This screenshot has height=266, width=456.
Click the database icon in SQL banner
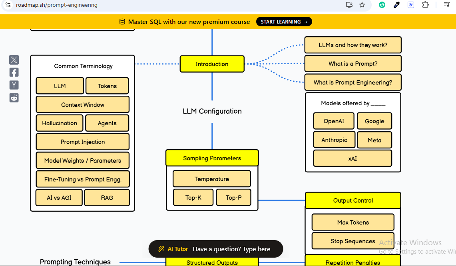tap(122, 22)
